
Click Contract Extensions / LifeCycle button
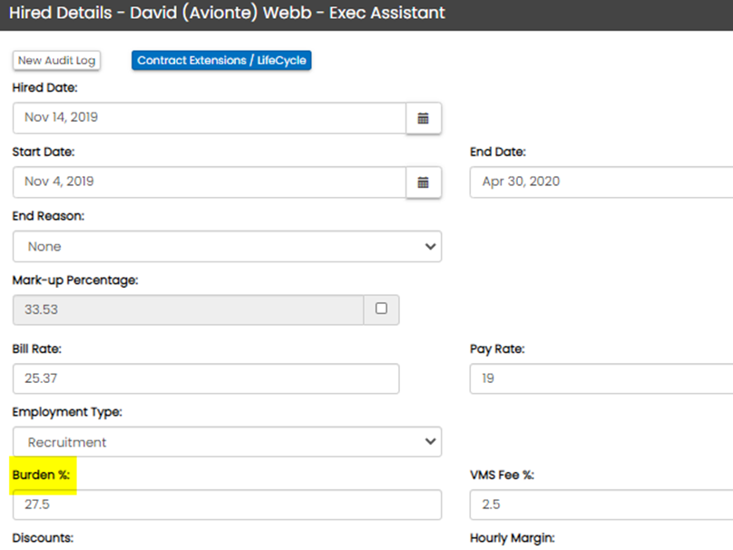point(221,60)
